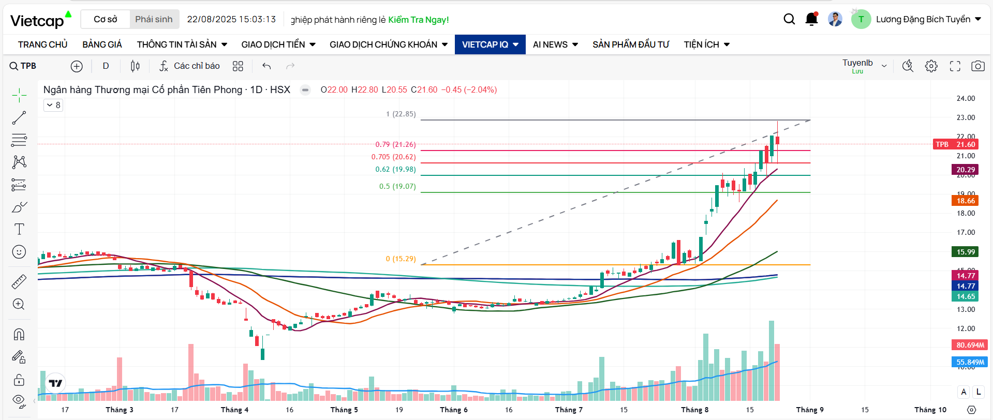The image size is (993, 420).
Task: Click the Vietcap logo
Action: [40, 20]
